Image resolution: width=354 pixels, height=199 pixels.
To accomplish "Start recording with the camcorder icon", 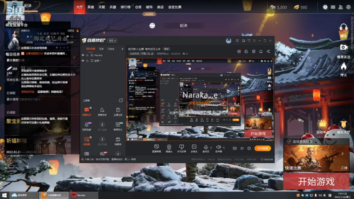I will (x=235, y=148).
